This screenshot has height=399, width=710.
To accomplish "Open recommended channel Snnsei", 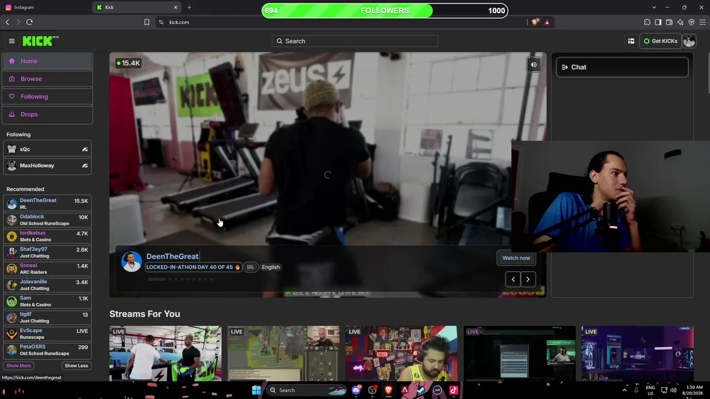I will 48,269.
